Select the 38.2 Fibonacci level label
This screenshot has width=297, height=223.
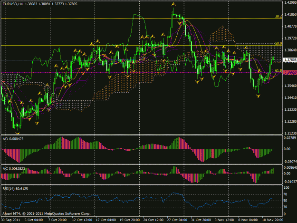coord(278,16)
